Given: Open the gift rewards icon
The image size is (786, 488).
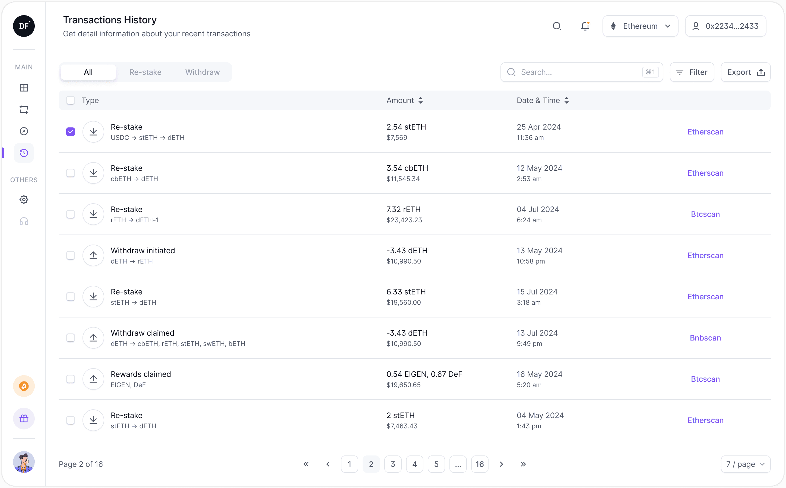Looking at the screenshot, I should pos(24,419).
